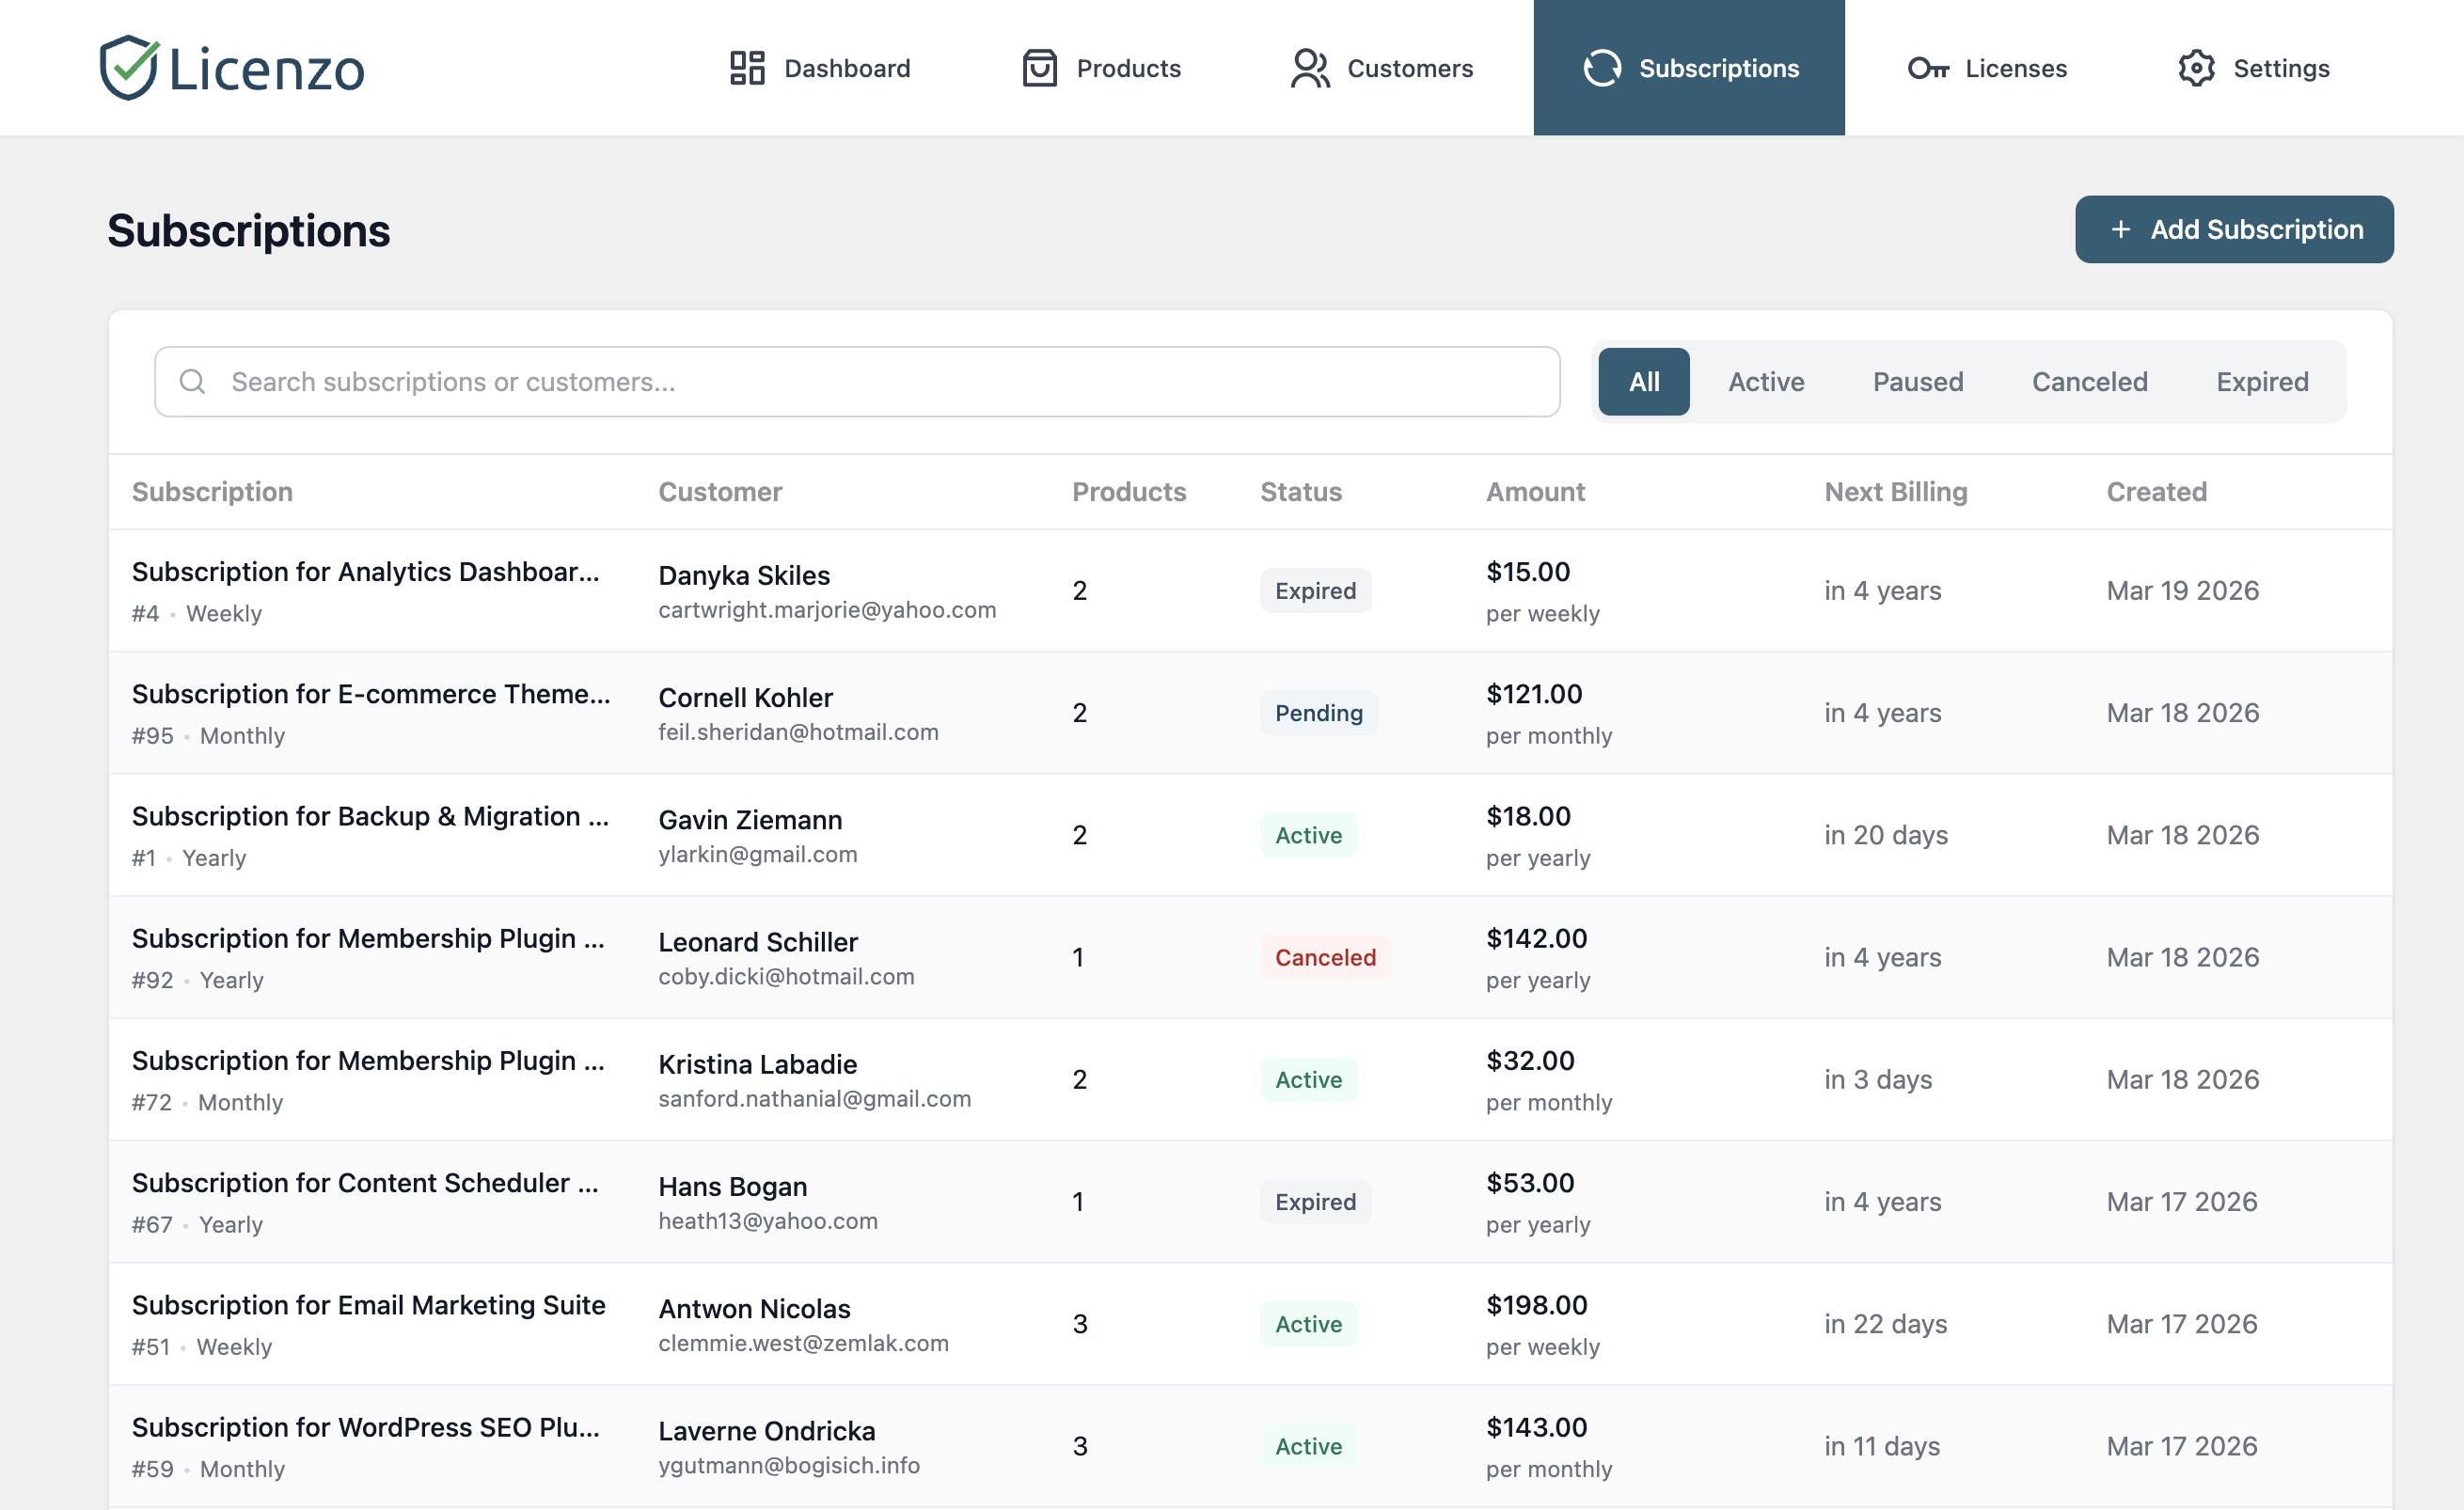Switch to the Expired filter tab
The image size is (2464, 1510).
[x=2261, y=381]
